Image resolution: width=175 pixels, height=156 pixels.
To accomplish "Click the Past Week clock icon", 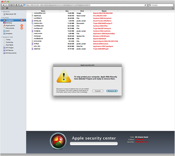I will [x=4, y=45].
